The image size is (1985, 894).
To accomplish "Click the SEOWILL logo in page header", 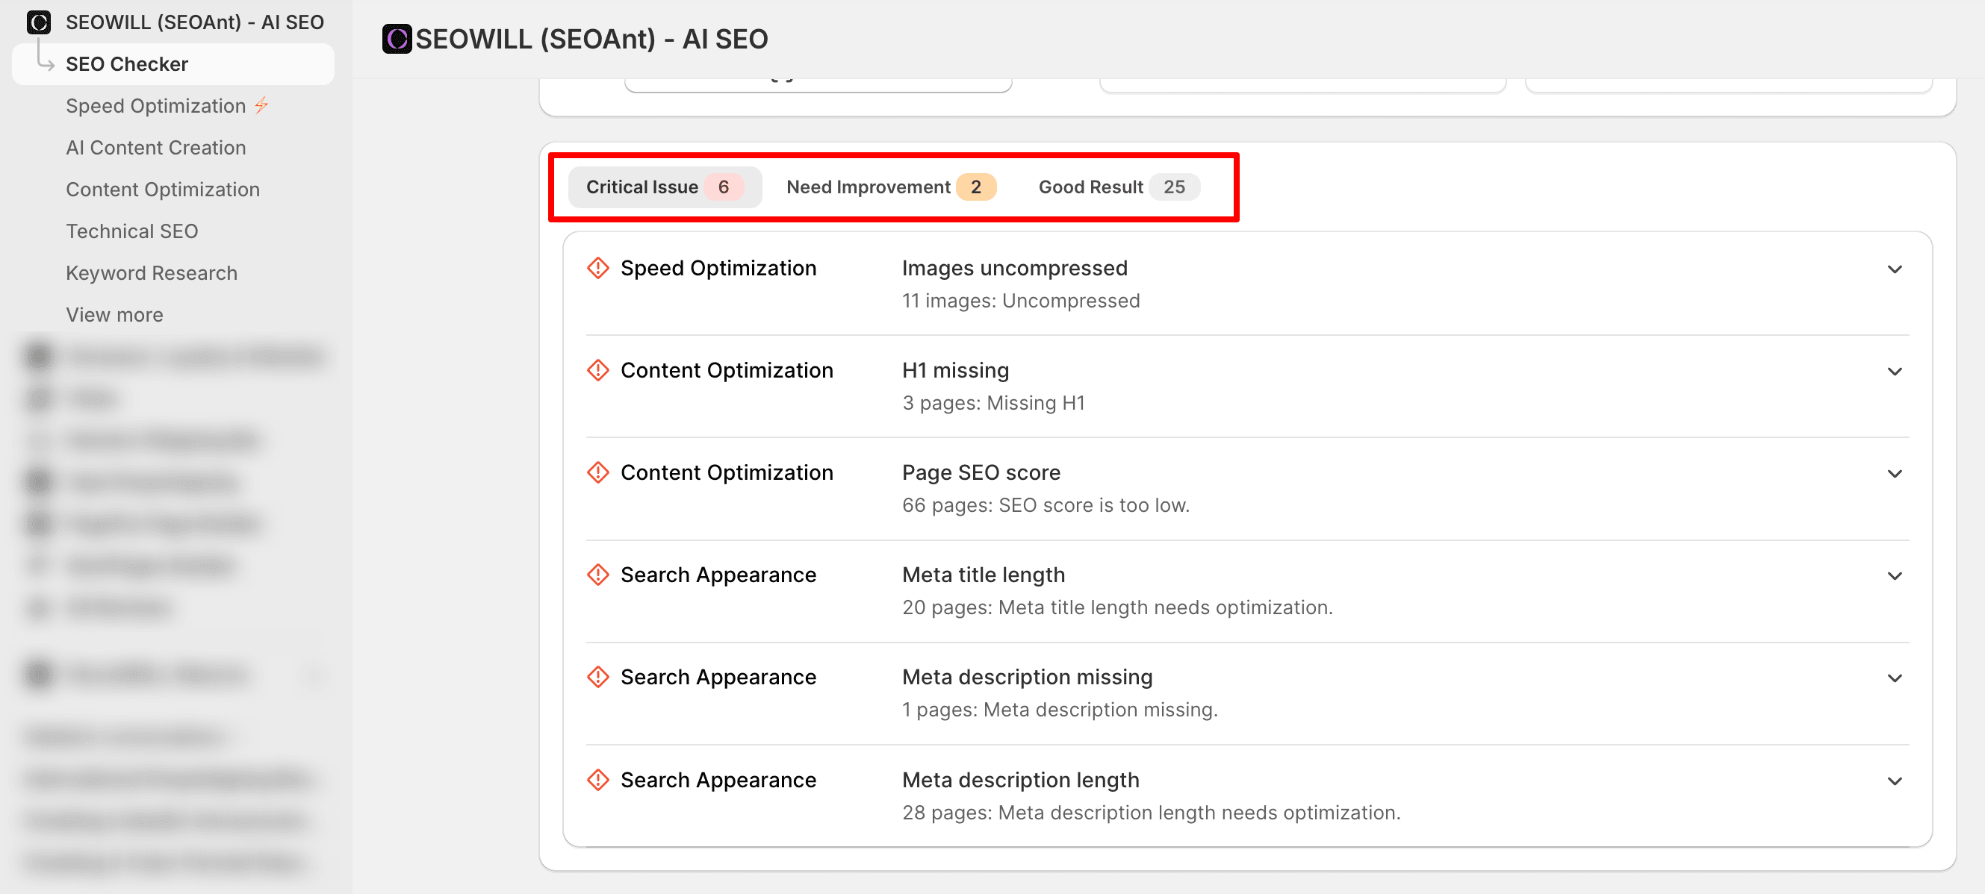I will pyautogui.click(x=397, y=39).
